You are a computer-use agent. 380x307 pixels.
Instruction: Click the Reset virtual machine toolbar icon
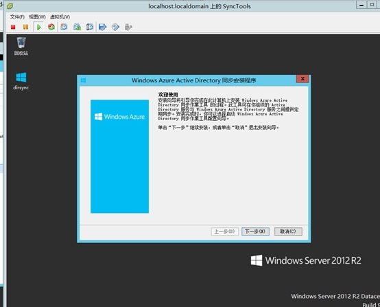tap(51, 27)
